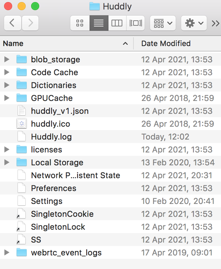Open the group-by arrangement dropdown
The height and width of the screenshot is (269, 221).
pyautogui.click(x=163, y=23)
